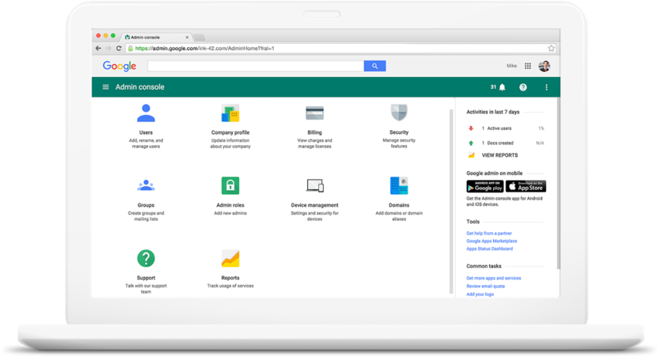Image resolution: width=658 pixels, height=357 pixels.
Task: Open the Google Play download badge
Action: point(485,186)
